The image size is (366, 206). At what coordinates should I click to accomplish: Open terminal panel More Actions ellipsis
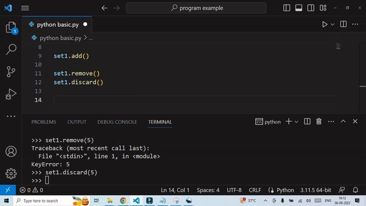[331, 121]
